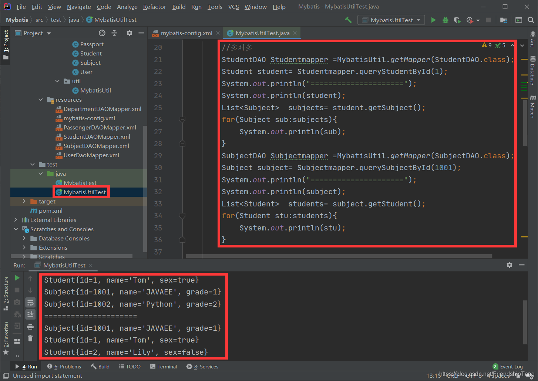538x381 pixels.
Task: Open the Event Log
Action: [x=508, y=367]
